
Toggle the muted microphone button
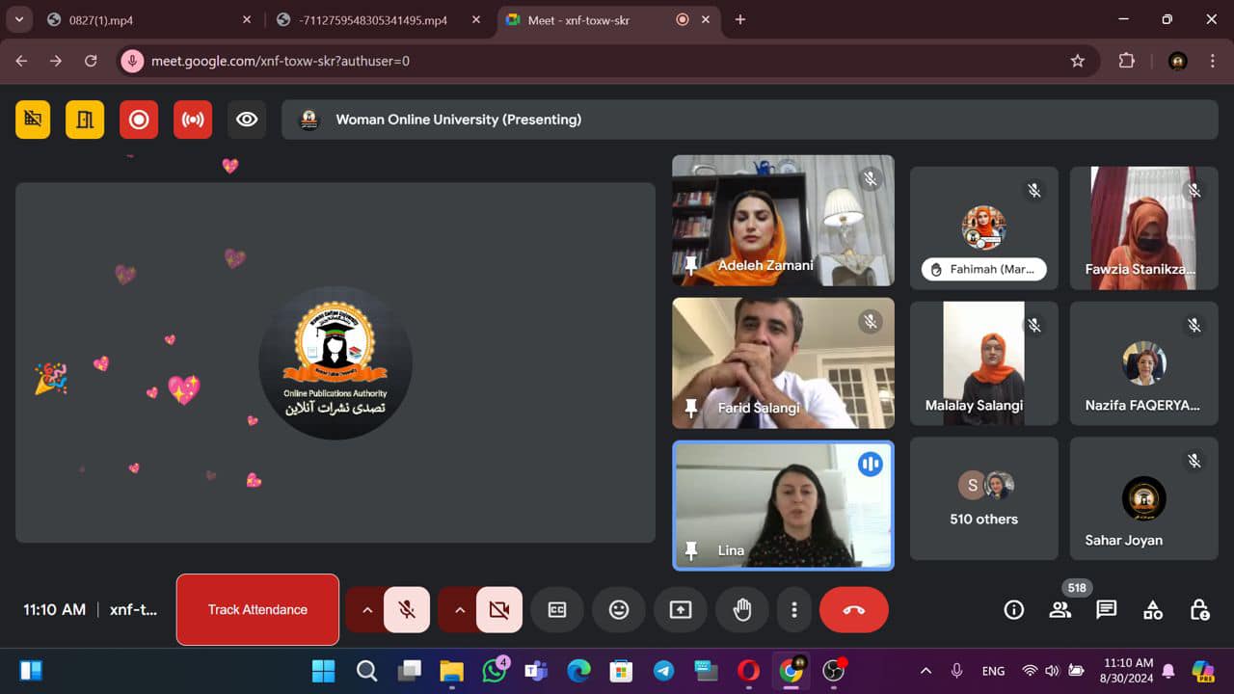(407, 609)
